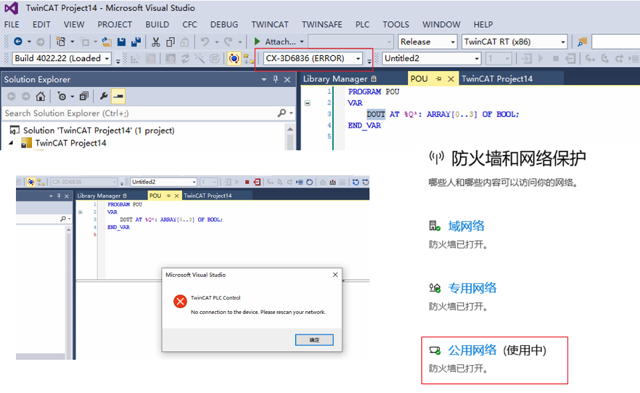The height and width of the screenshot is (393, 640).
Task: Click the Cut scissors icon
Action: pos(156,41)
